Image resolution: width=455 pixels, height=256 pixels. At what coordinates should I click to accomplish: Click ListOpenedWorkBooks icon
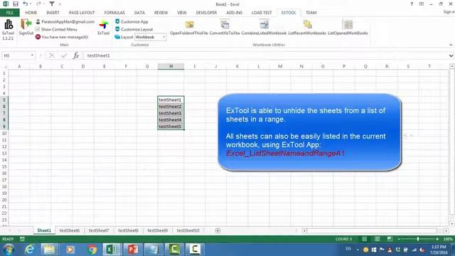click(x=348, y=25)
